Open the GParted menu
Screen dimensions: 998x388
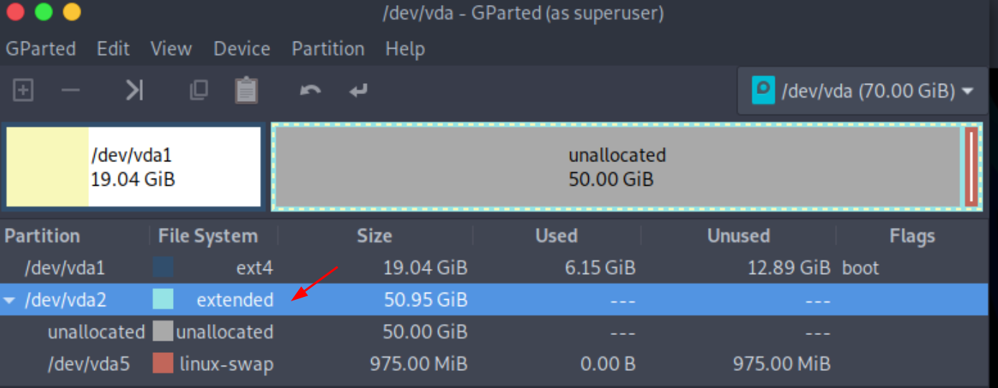(x=41, y=49)
